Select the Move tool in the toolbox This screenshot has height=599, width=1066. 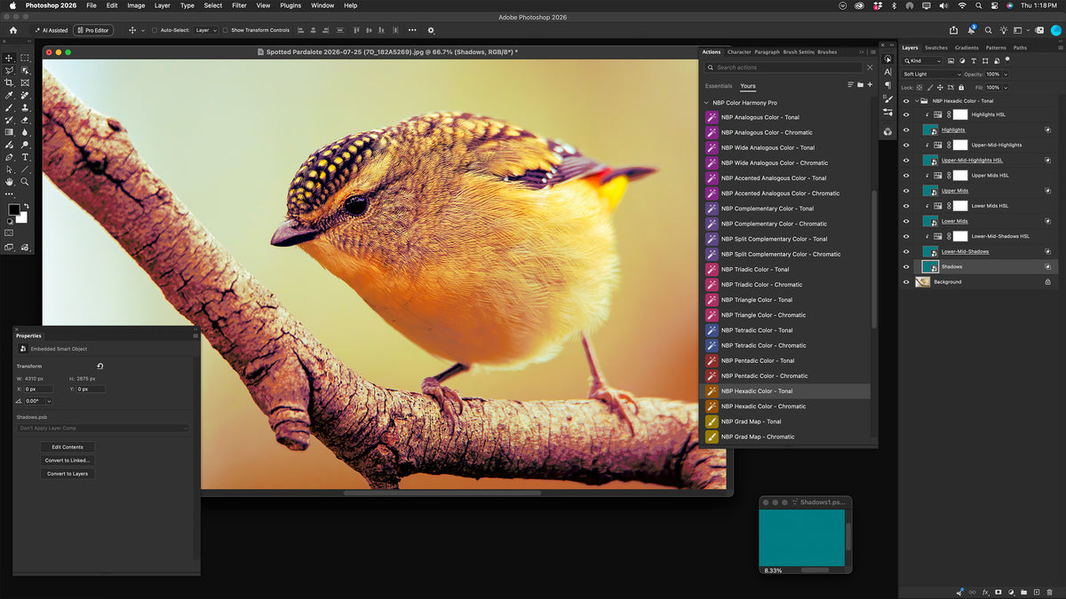[x=10, y=58]
